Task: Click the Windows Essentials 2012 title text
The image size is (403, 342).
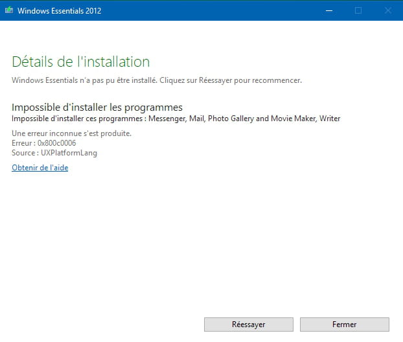Action: click(60, 11)
